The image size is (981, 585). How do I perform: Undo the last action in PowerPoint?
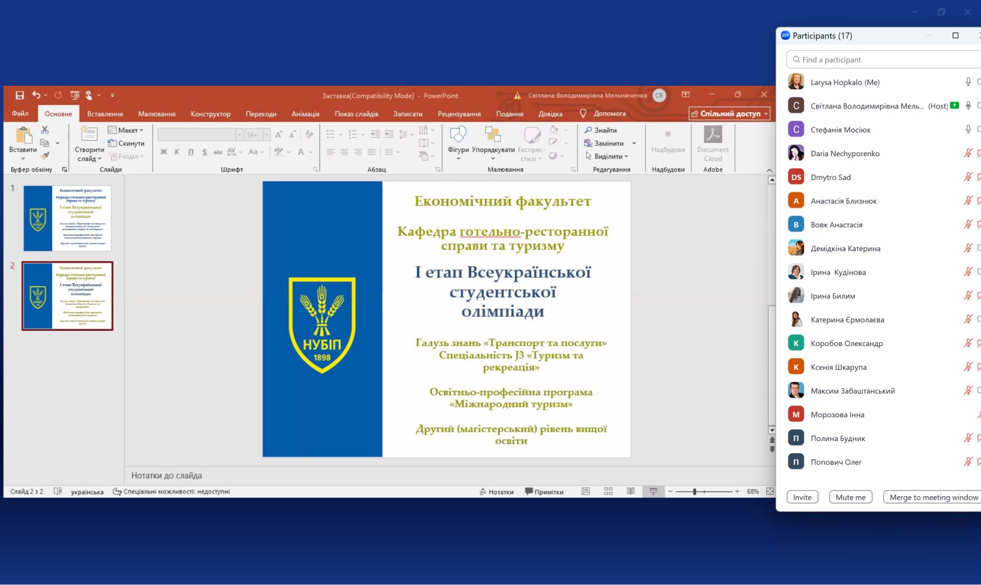point(36,96)
